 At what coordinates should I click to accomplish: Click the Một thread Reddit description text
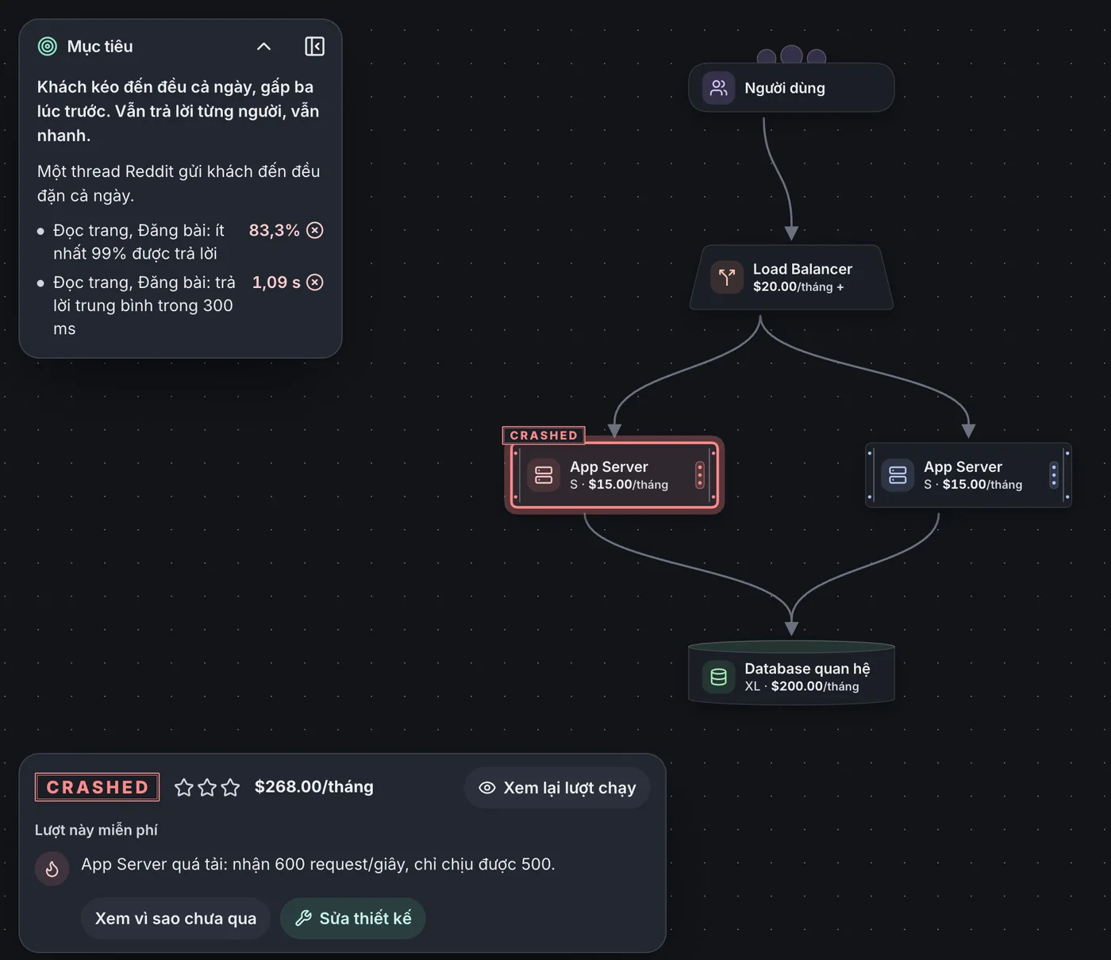[179, 183]
